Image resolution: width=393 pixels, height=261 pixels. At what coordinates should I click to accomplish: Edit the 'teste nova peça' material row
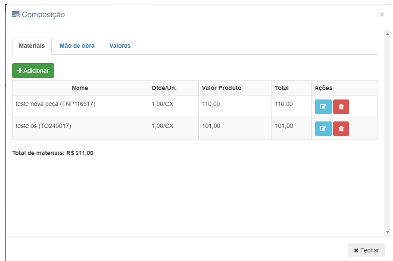point(323,107)
